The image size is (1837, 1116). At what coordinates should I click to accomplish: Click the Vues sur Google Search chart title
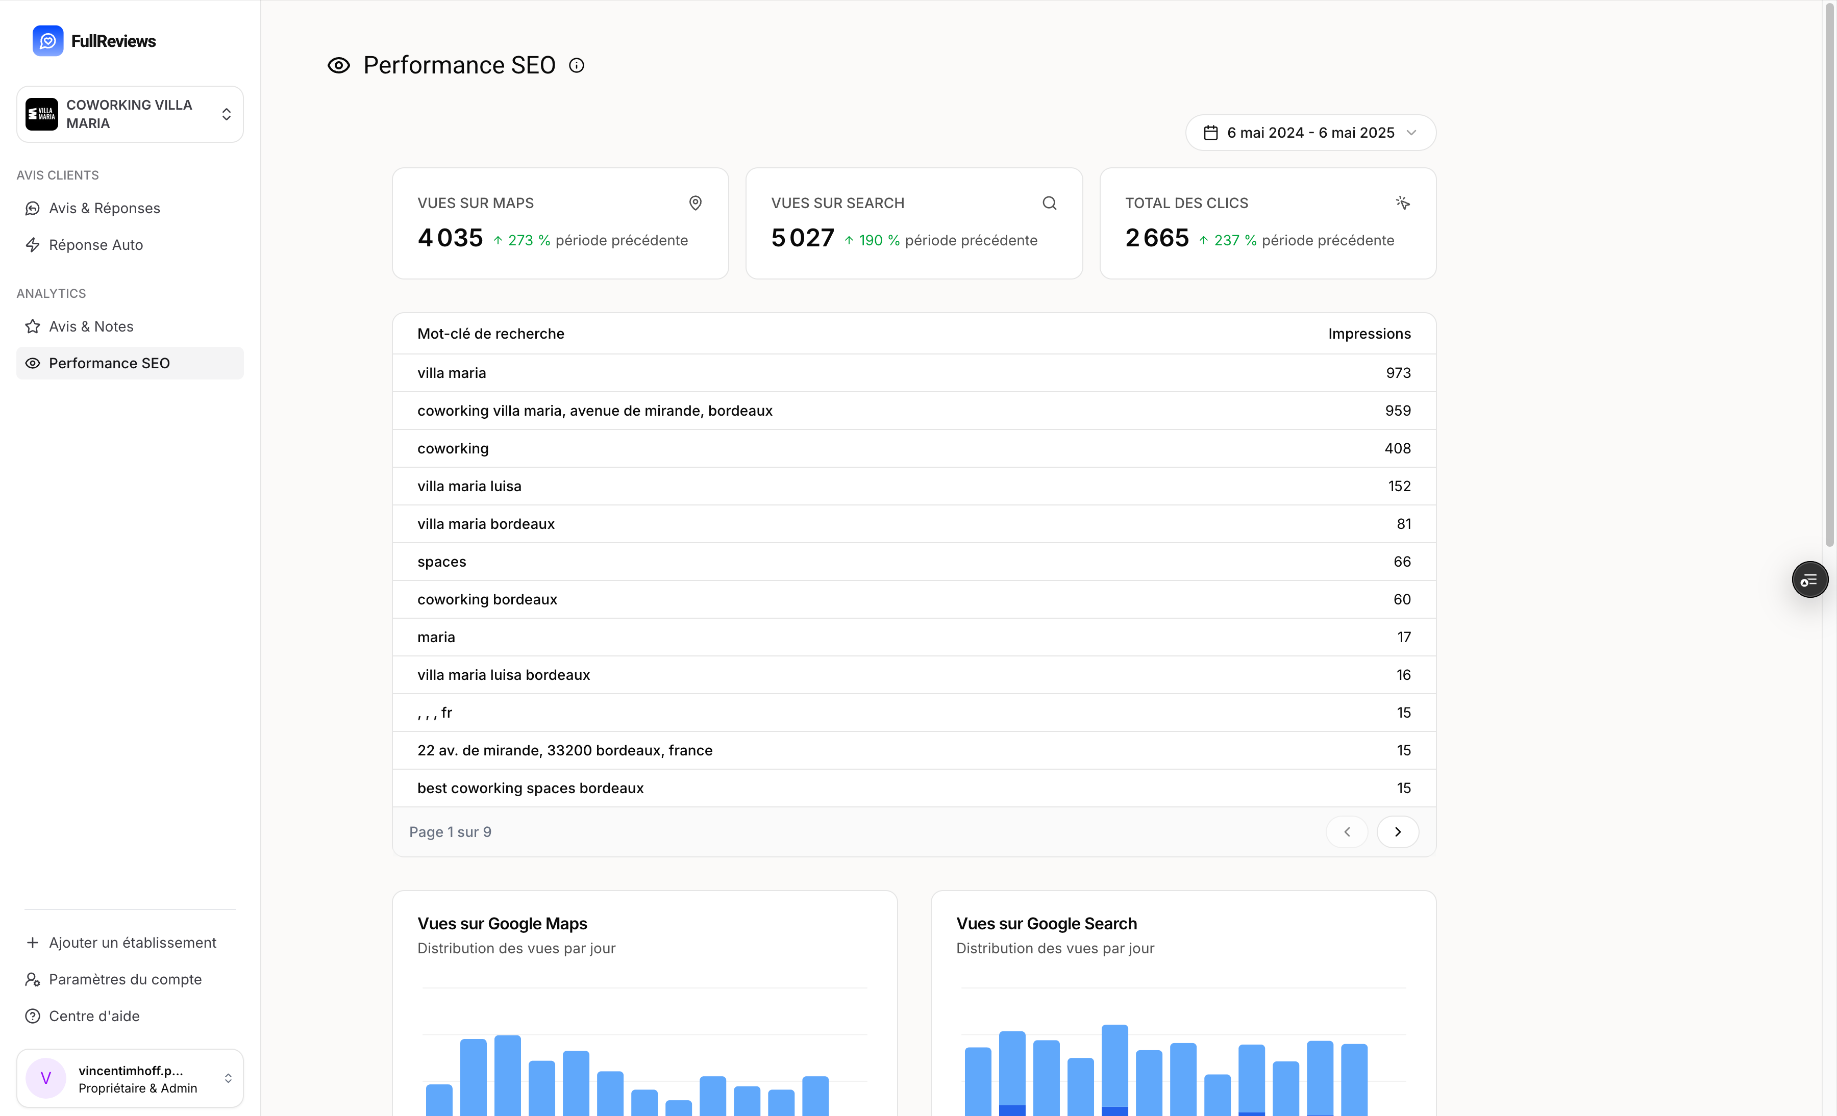click(x=1046, y=924)
